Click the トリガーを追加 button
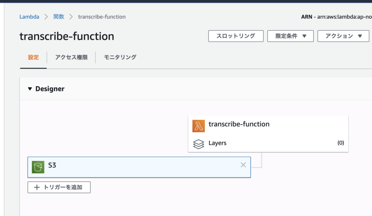The width and height of the screenshot is (372, 216). (x=59, y=187)
